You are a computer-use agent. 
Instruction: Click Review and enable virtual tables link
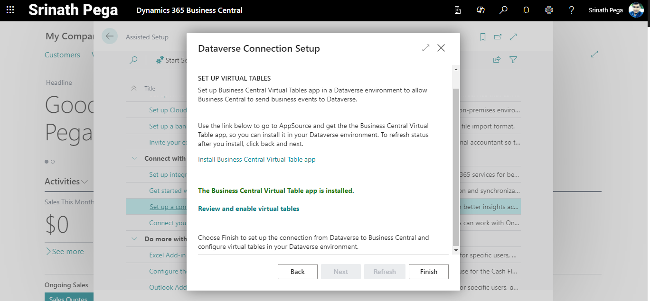click(248, 209)
